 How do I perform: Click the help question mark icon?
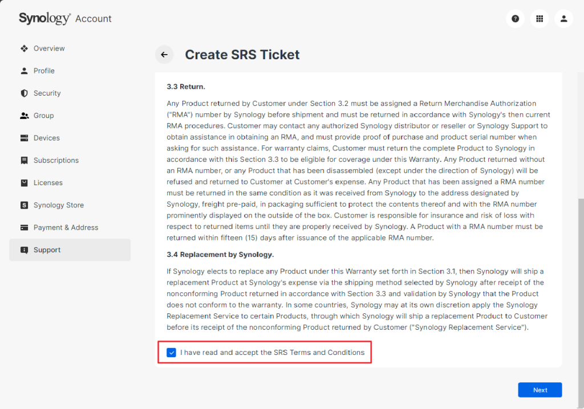tap(515, 19)
